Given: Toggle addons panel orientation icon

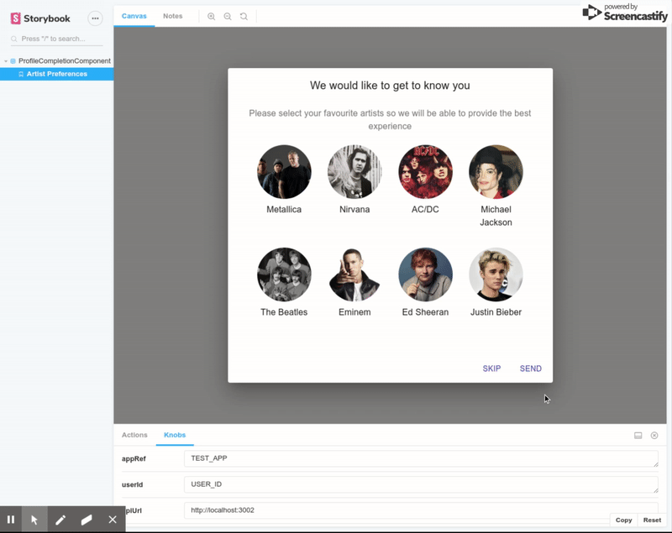Looking at the screenshot, I should pyautogui.click(x=638, y=436).
